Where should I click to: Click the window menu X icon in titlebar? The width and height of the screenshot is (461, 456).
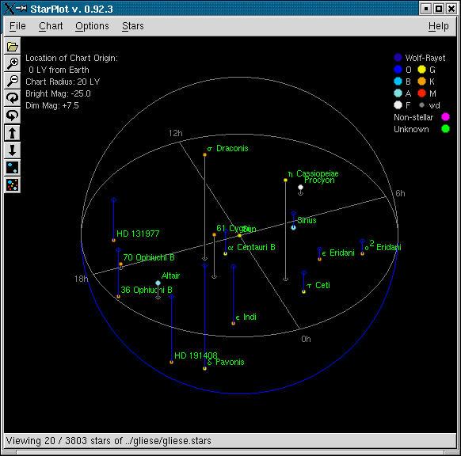[9, 9]
